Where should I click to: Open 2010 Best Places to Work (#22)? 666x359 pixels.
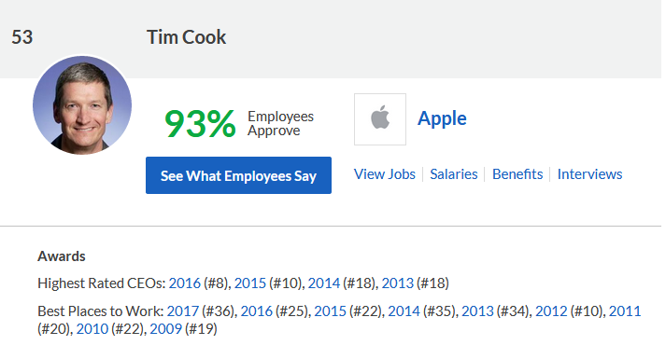92,329
